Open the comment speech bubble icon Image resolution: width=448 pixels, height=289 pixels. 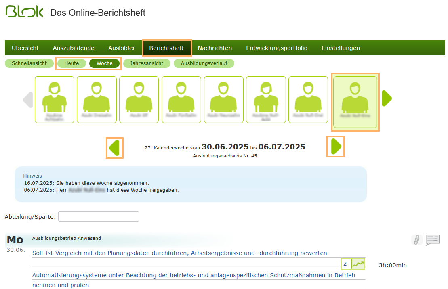coord(433,240)
